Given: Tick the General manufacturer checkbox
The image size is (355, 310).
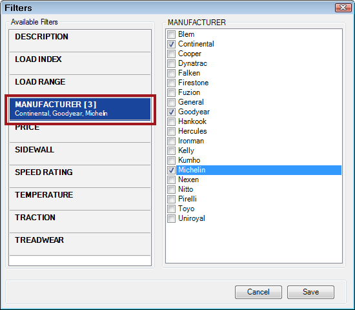Looking at the screenshot, I should pyautogui.click(x=172, y=102).
